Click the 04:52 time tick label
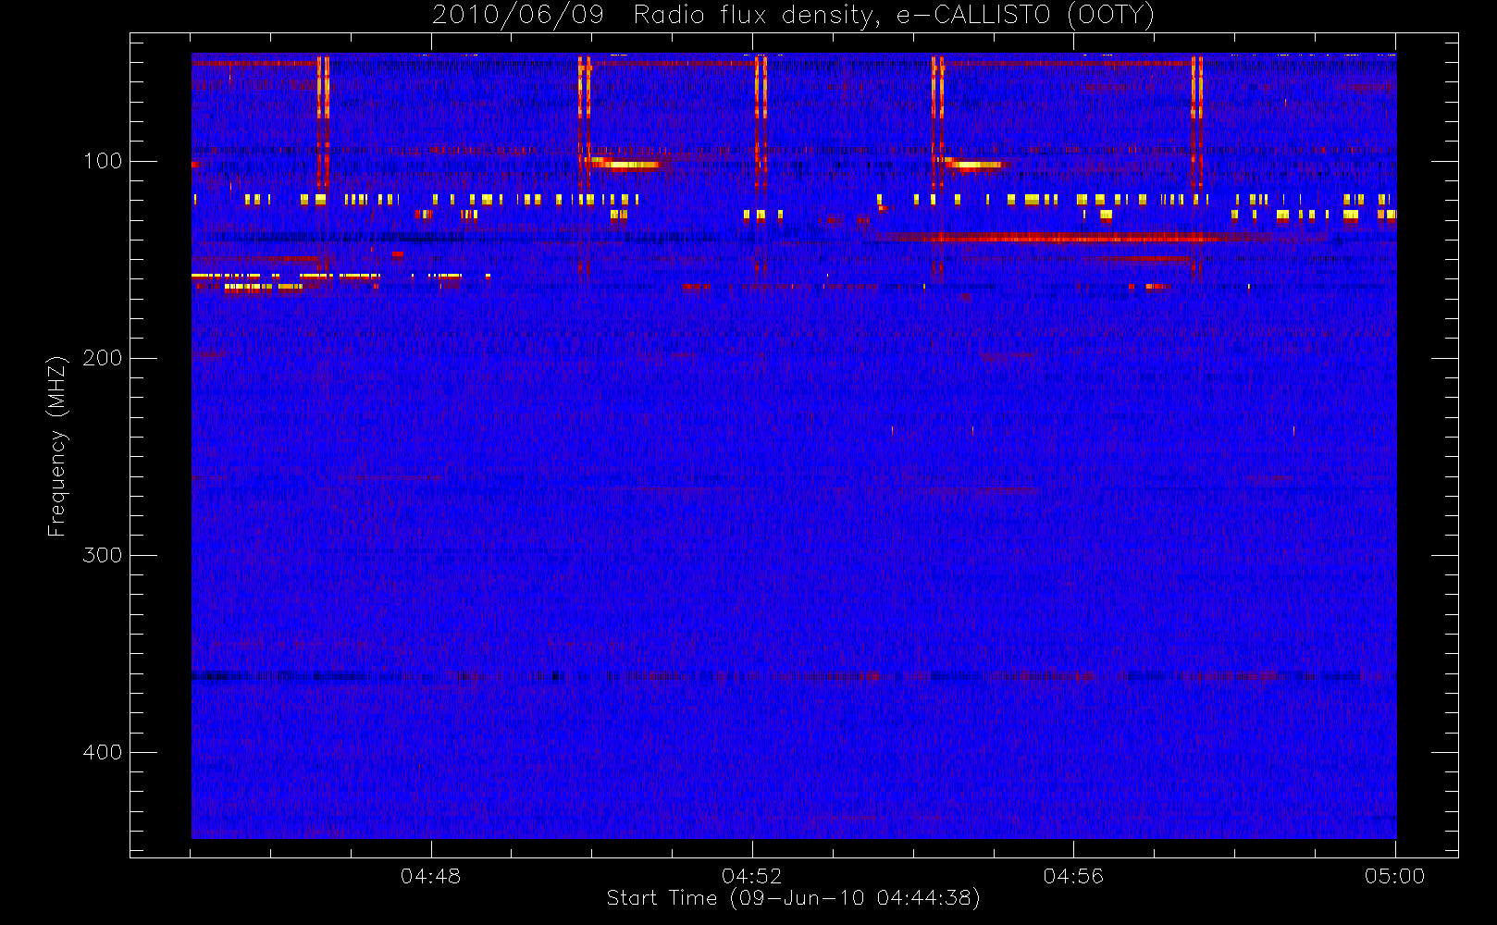The image size is (1497, 925). click(x=751, y=876)
